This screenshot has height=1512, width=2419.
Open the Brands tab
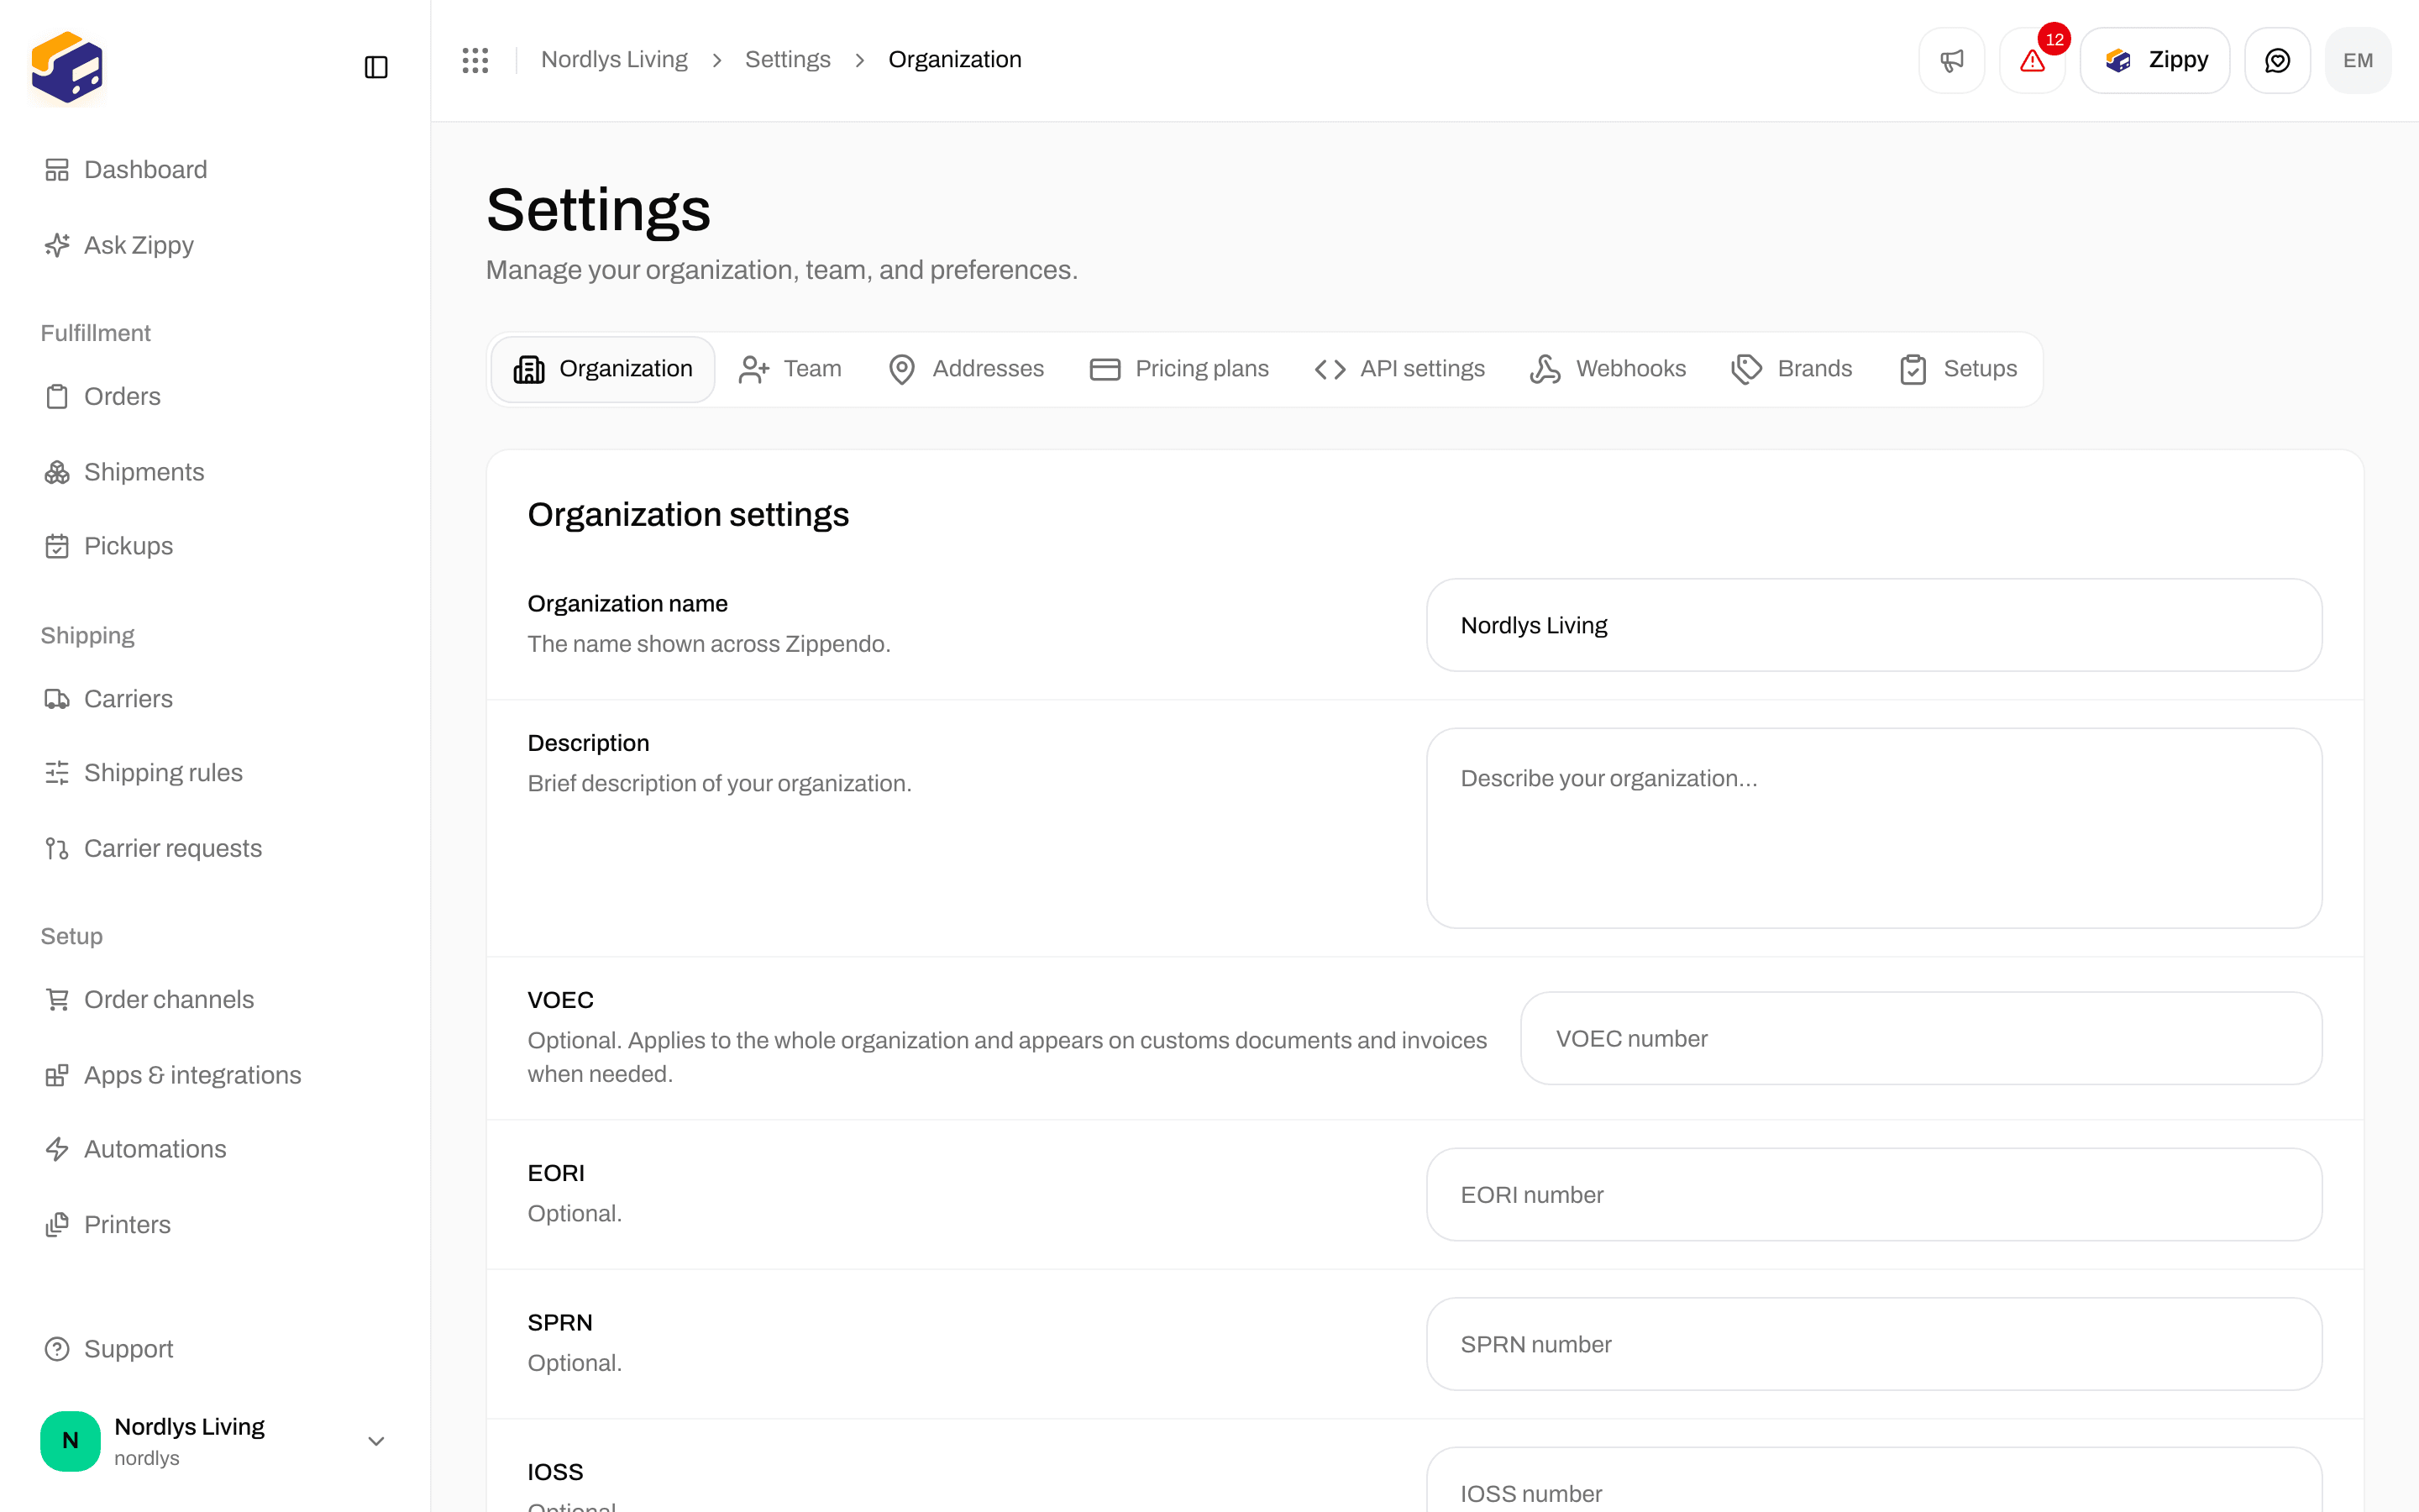click(x=1792, y=369)
